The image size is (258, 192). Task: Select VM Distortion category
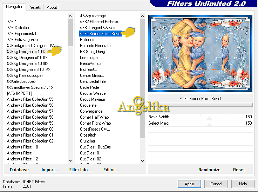pos(19,28)
